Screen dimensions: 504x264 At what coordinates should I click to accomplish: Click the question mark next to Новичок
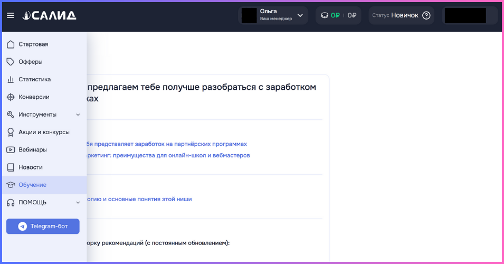click(426, 15)
